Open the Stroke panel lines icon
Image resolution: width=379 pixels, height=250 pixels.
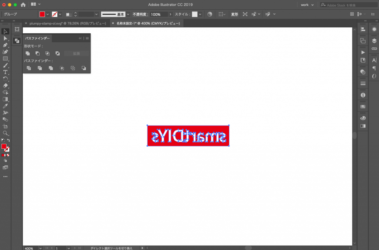click(x=363, y=83)
